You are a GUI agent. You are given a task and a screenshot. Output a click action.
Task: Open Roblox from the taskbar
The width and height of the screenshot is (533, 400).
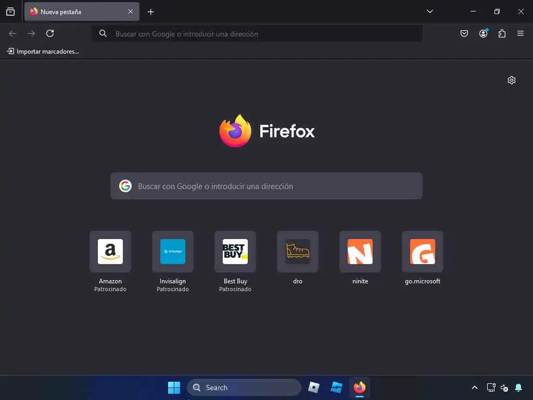click(x=314, y=387)
